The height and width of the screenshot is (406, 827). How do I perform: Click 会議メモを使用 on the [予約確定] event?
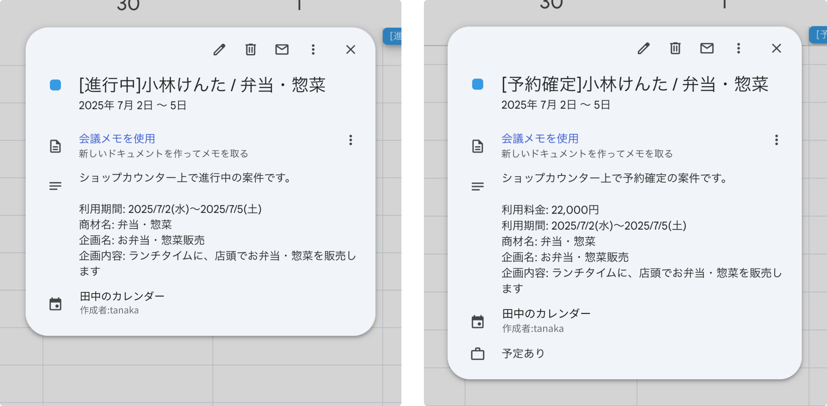tap(540, 138)
